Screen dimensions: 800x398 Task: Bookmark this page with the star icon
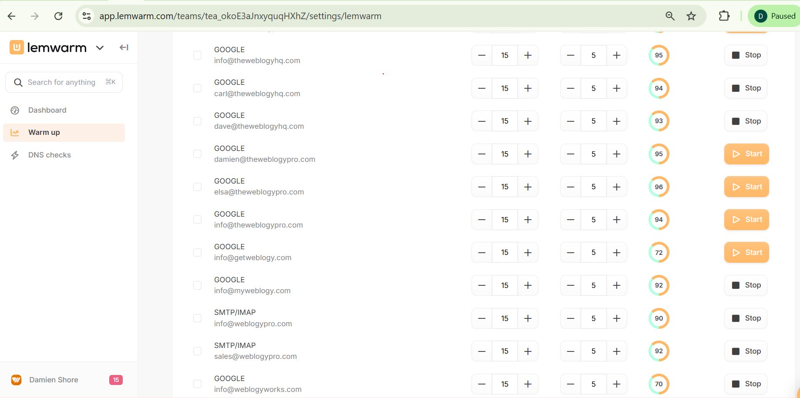point(691,16)
